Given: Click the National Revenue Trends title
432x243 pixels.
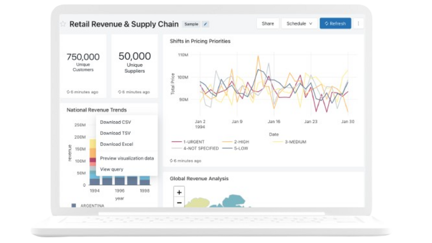Looking at the screenshot, I should 96,110.
